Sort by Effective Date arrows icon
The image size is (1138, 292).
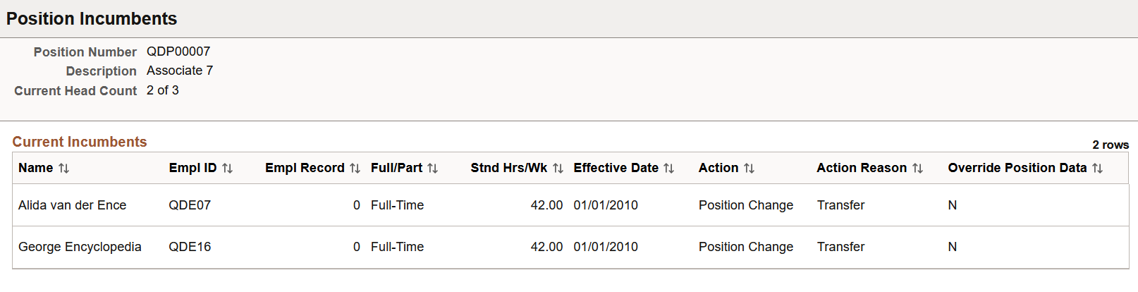point(668,169)
